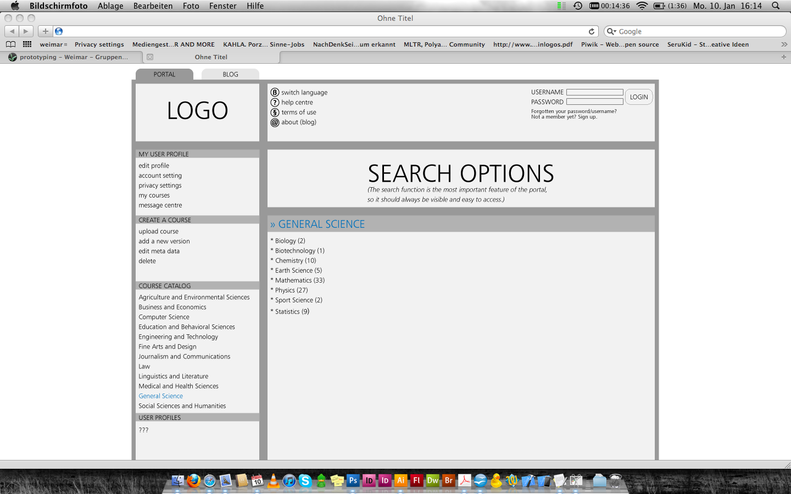Select the prototyping – Weimar browser tab
Viewport: 791px width, 494px height.
[74, 57]
